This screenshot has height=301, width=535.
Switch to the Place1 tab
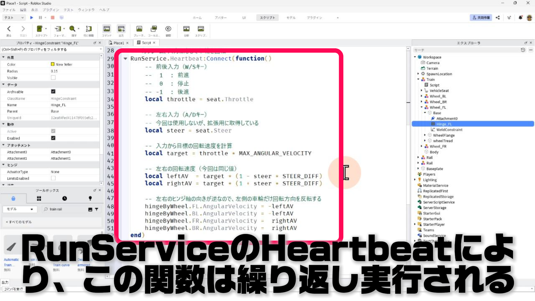point(118,43)
